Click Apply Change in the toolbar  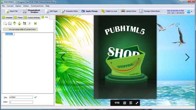(89, 11)
